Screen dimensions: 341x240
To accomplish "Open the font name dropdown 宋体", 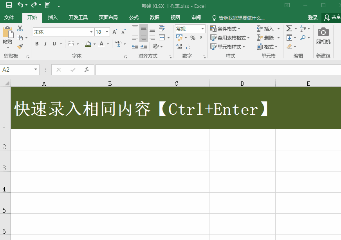I will coord(91,32).
